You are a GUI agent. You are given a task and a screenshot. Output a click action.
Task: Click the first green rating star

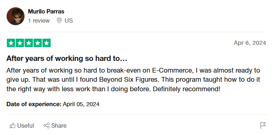point(11,43)
